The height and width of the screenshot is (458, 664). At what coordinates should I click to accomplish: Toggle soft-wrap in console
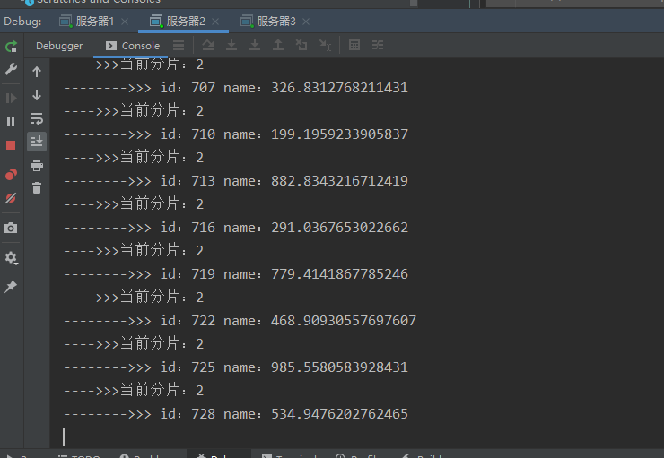click(37, 118)
